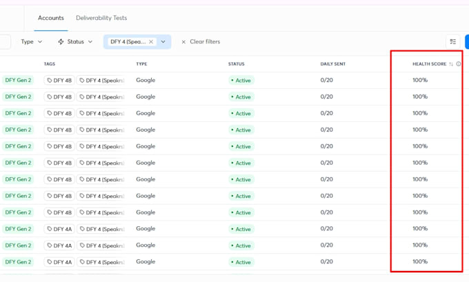Click the DAILY SENT column header
Image resolution: width=469 pixels, height=282 pixels.
click(333, 64)
